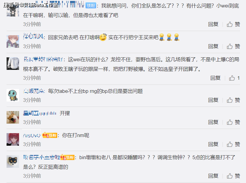Click blue 铁粉 badge in first comment
Viewport: 246px width, 183px height.
point(91,6)
